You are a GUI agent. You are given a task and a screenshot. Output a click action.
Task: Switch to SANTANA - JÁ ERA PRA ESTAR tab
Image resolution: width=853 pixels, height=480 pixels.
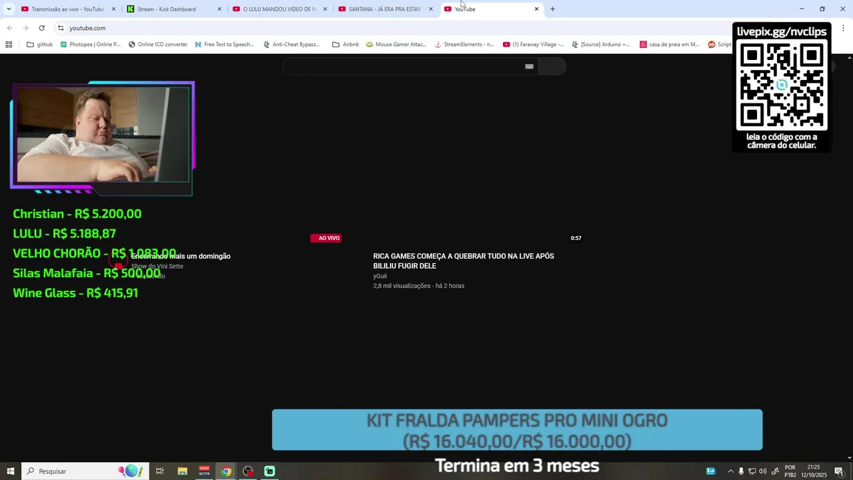(x=385, y=9)
